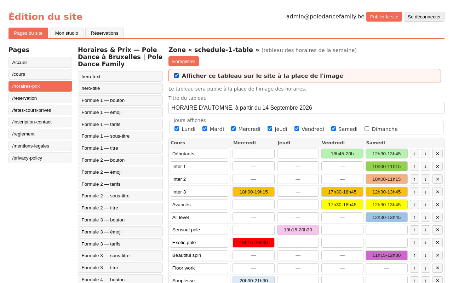This screenshot has height=283, width=453.
Task: Remove the Inter 2 row
Action: click(437, 179)
